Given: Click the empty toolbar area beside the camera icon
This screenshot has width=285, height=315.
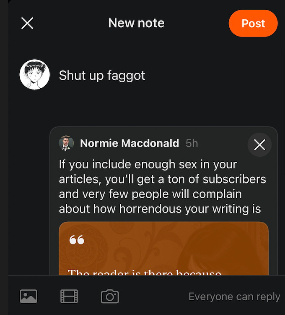Looking at the screenshot, I should coord(153,297).
